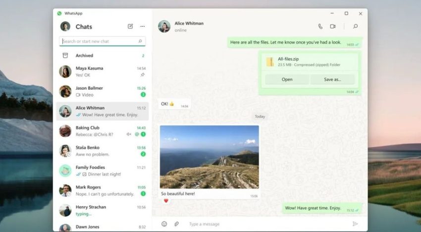Click the 'Here are all the files' message

pos(295,43)
